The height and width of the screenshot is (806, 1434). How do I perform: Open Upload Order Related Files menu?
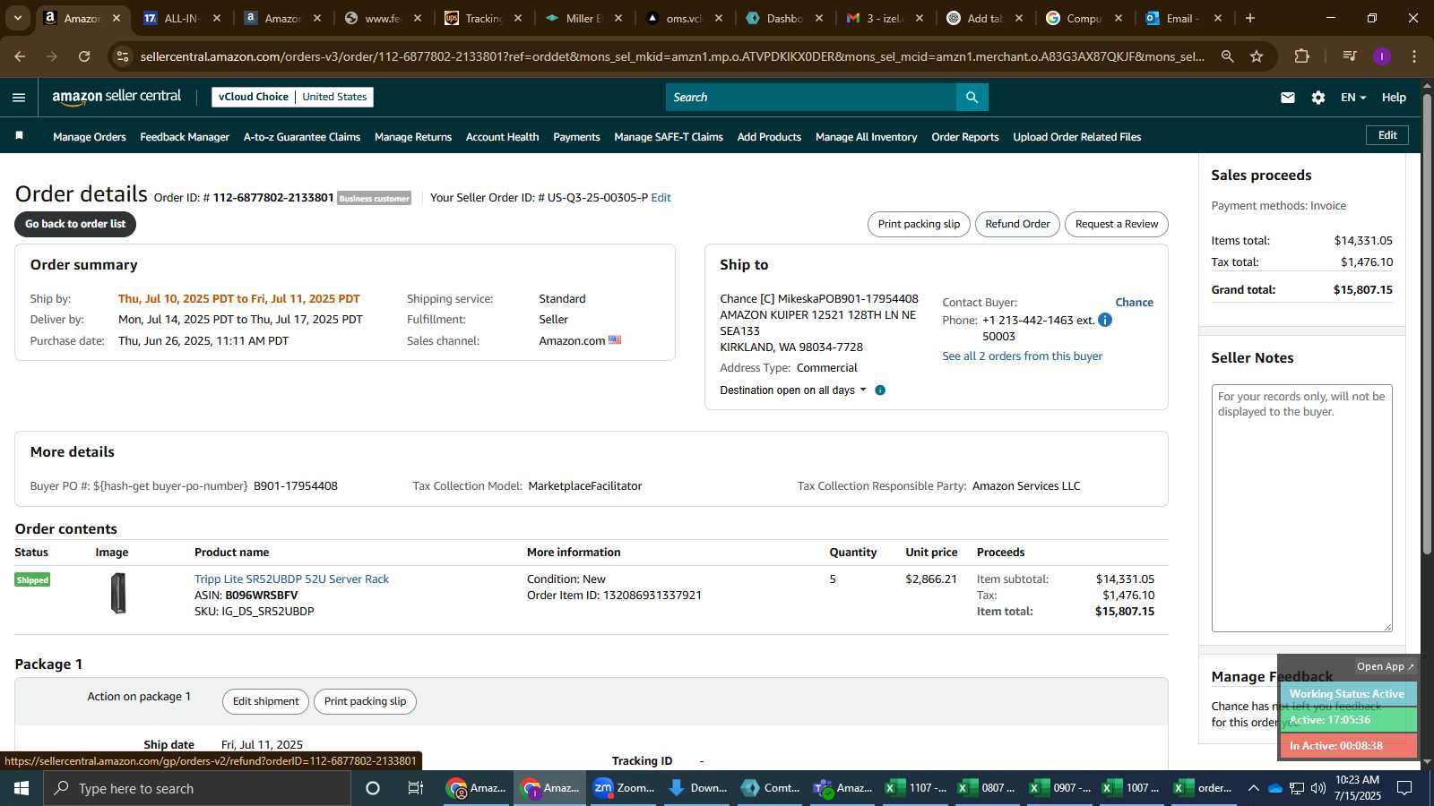[1077, 137]
